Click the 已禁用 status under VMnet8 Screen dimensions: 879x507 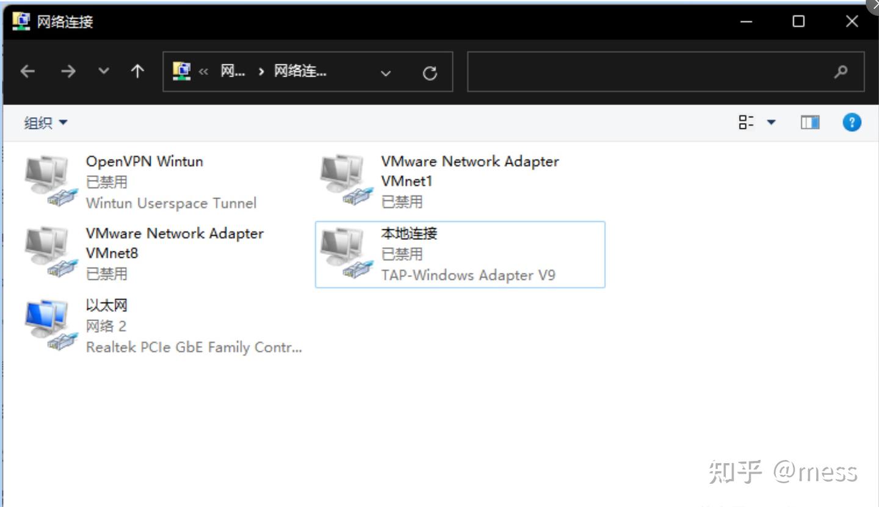[x=106, y=274]
